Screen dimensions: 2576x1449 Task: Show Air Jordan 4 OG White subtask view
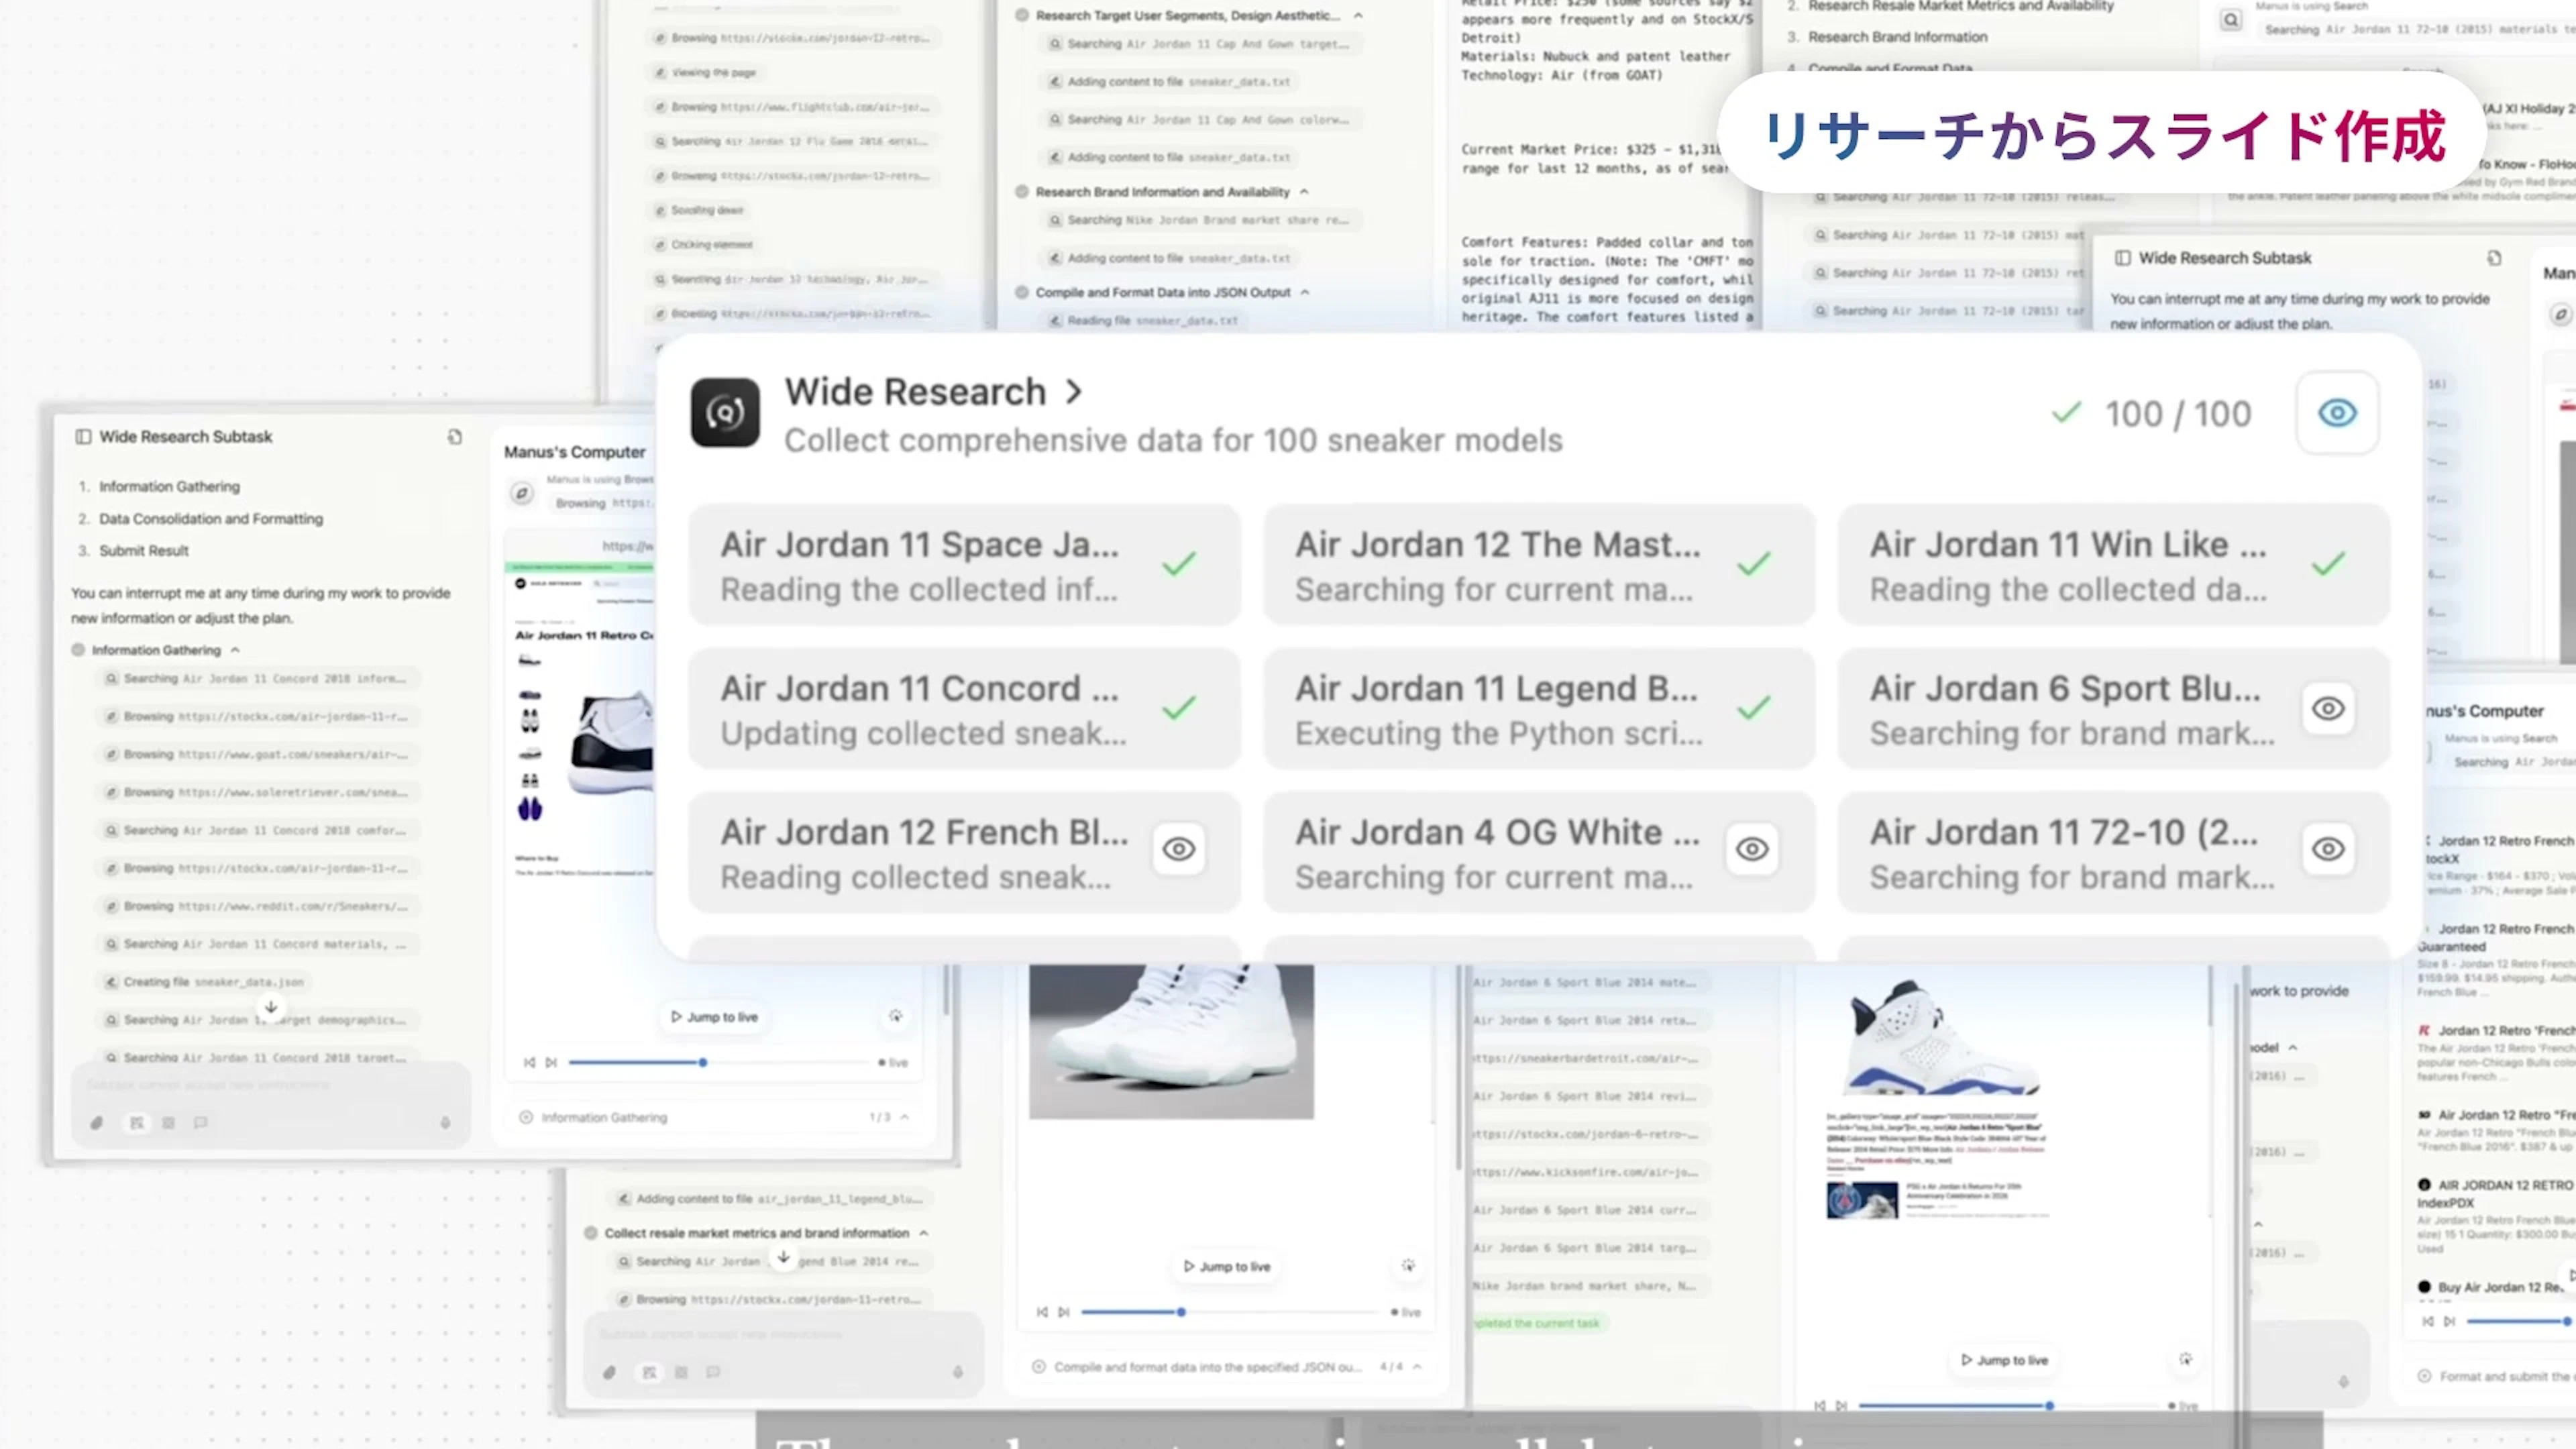point(1752,849)
